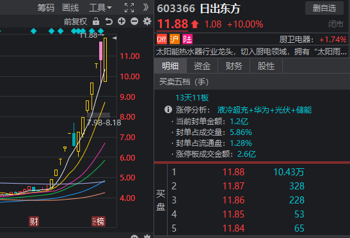Click the CNY currency badge

pyautogui.click(x=162, y=40)
